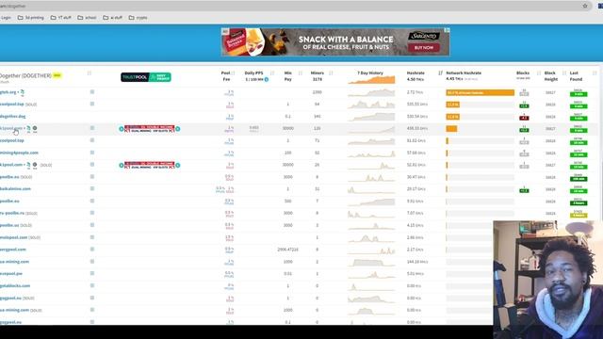
Task: Open the mining4people.com pool link
Action: (x=19, y=153)
